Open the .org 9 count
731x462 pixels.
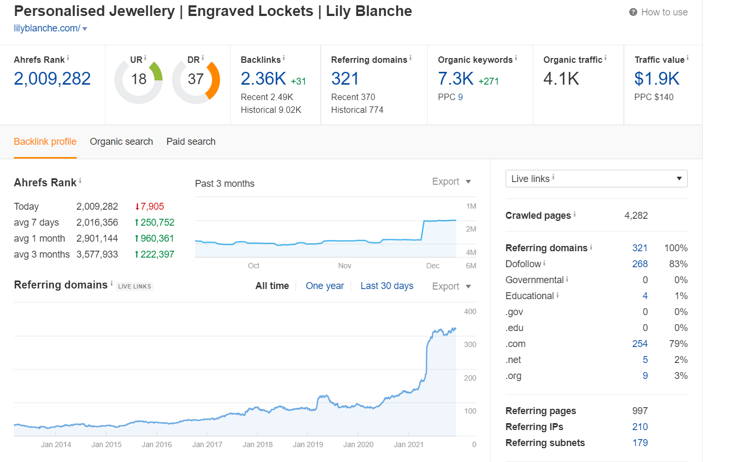tap(645, 376)
